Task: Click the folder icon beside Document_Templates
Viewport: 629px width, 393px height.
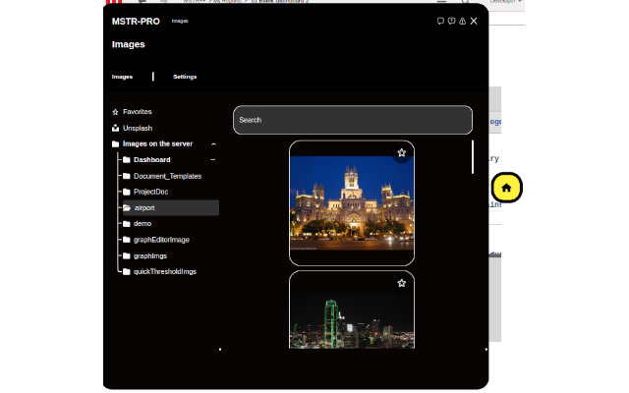Action: pos(127,176)
